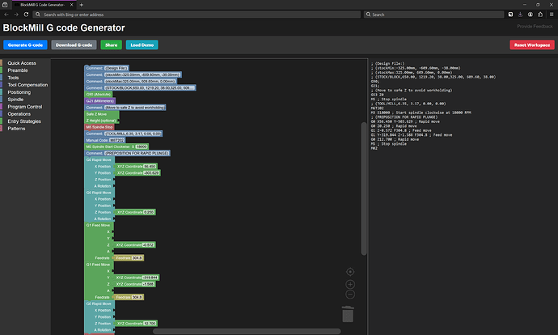
Task: Edit the Y coordinate -319.844 value
Action: pos(150,278)
